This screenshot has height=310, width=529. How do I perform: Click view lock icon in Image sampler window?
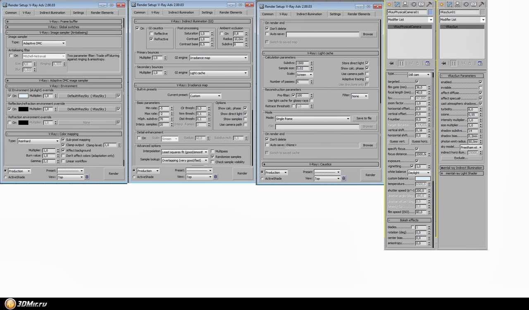pos(87,177)
